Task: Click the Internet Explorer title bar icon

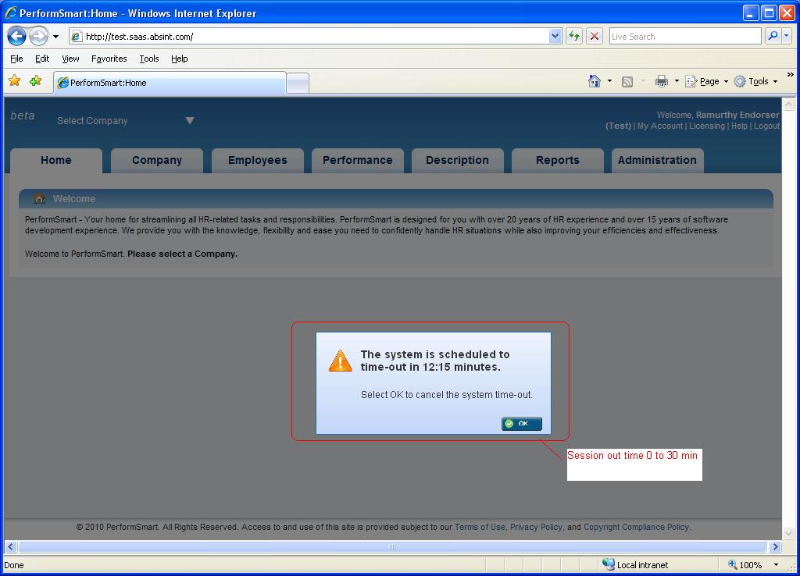Action: (11, 12)
